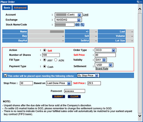
Task: Select the ANY fill type radio
Action: point(44,60)
